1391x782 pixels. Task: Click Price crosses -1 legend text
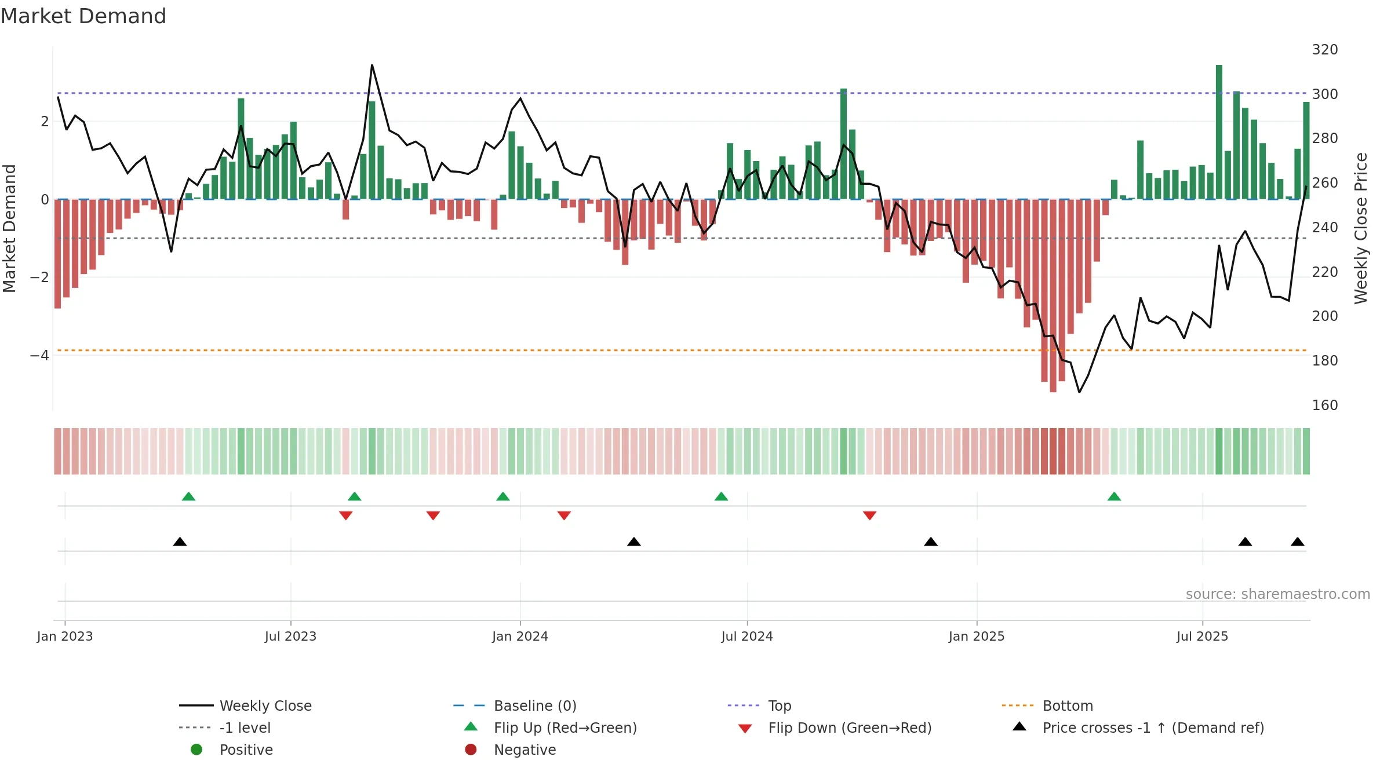coord(1153,728)
